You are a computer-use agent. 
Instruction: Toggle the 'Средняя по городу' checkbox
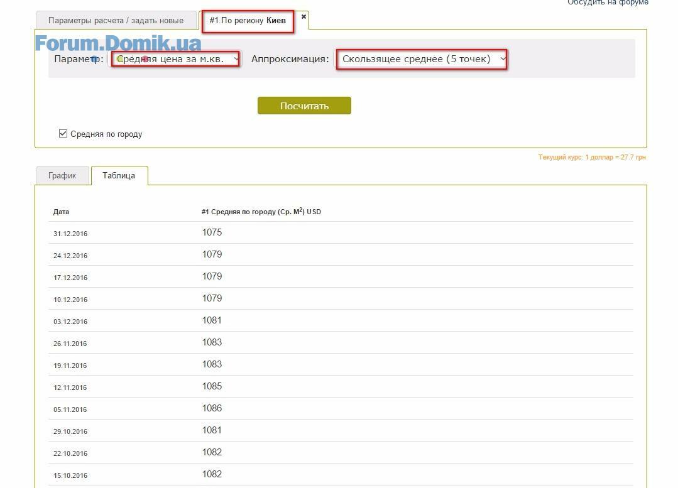[x=63, y=134]
